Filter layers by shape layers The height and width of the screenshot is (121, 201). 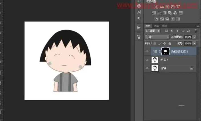[x=183, y=31]
